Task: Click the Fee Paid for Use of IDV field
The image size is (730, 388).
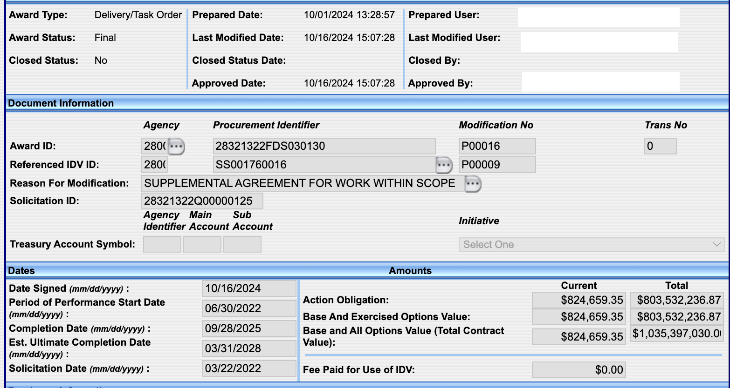Action: pyautogui.click(x=578, y=370)
